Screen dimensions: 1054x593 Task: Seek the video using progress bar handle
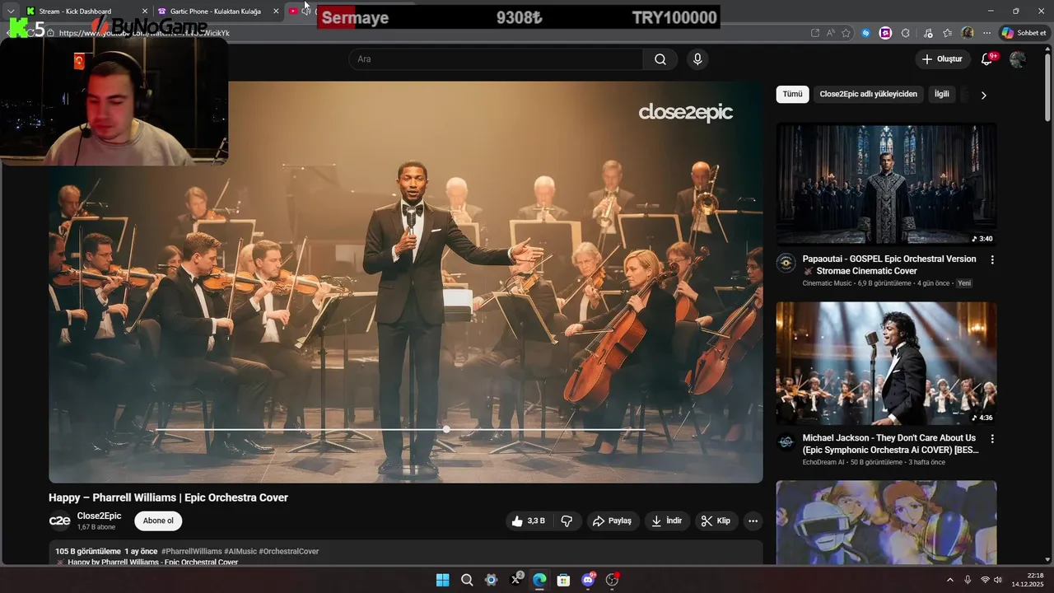tap(446, 429)
